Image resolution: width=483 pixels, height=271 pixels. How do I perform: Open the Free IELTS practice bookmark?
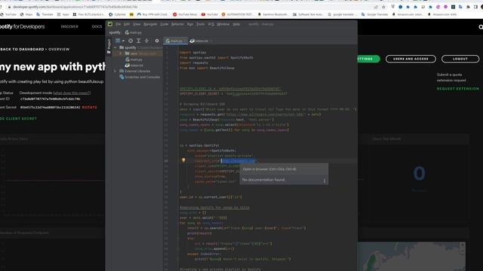(x=89, y=14)
